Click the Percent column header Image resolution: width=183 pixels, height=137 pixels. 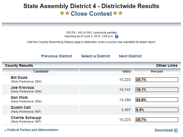click(x=157, y=71)
